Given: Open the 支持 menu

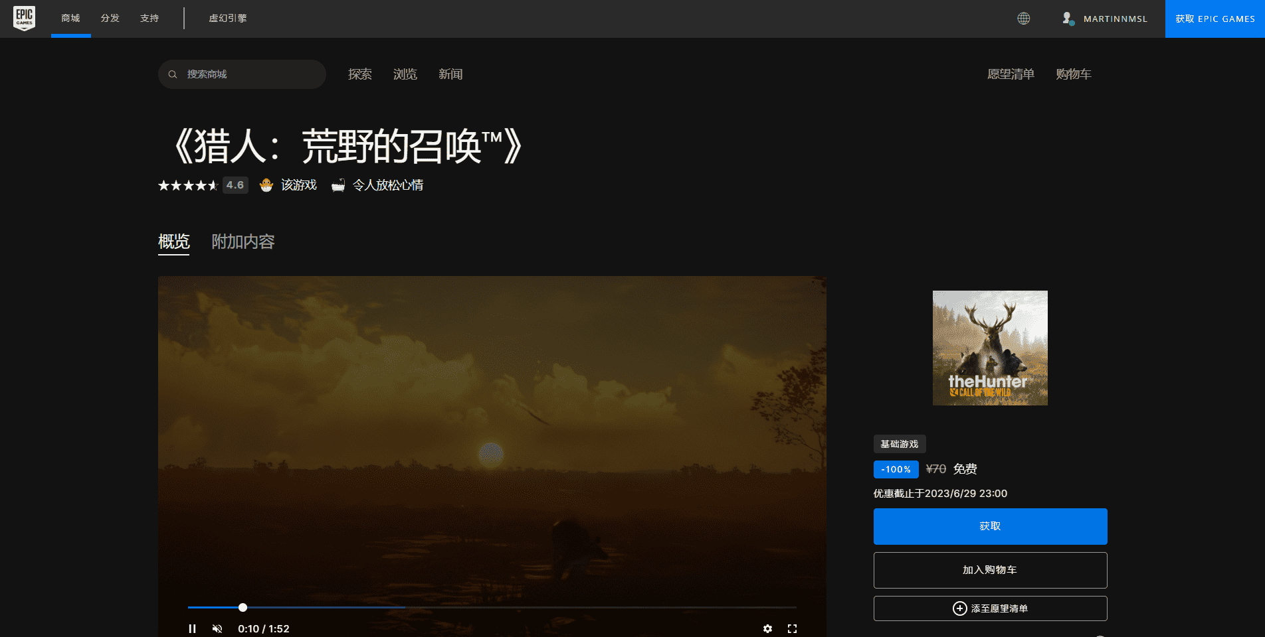Looking at the screenshot, I should [x=149, y=19].
